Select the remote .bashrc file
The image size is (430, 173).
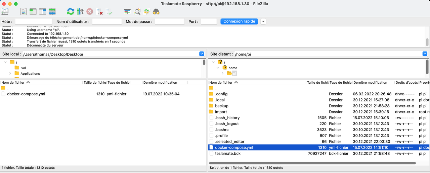click(x=318, y=129)
